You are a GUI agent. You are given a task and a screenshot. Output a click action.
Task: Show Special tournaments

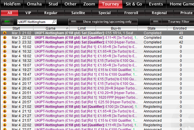click(105, 13)
